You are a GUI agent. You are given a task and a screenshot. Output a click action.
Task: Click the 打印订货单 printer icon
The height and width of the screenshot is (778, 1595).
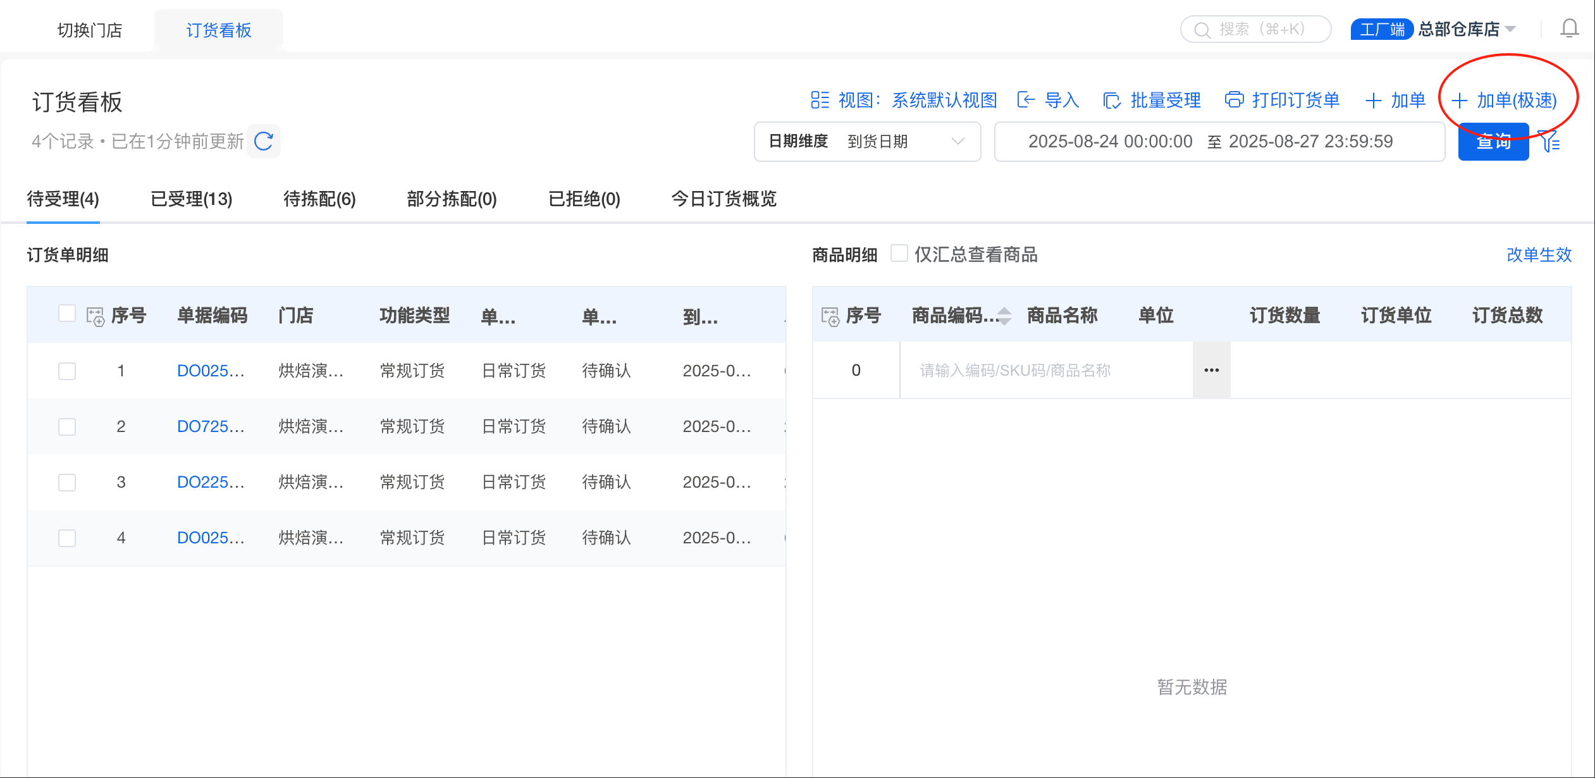(x=1234, y=100)
